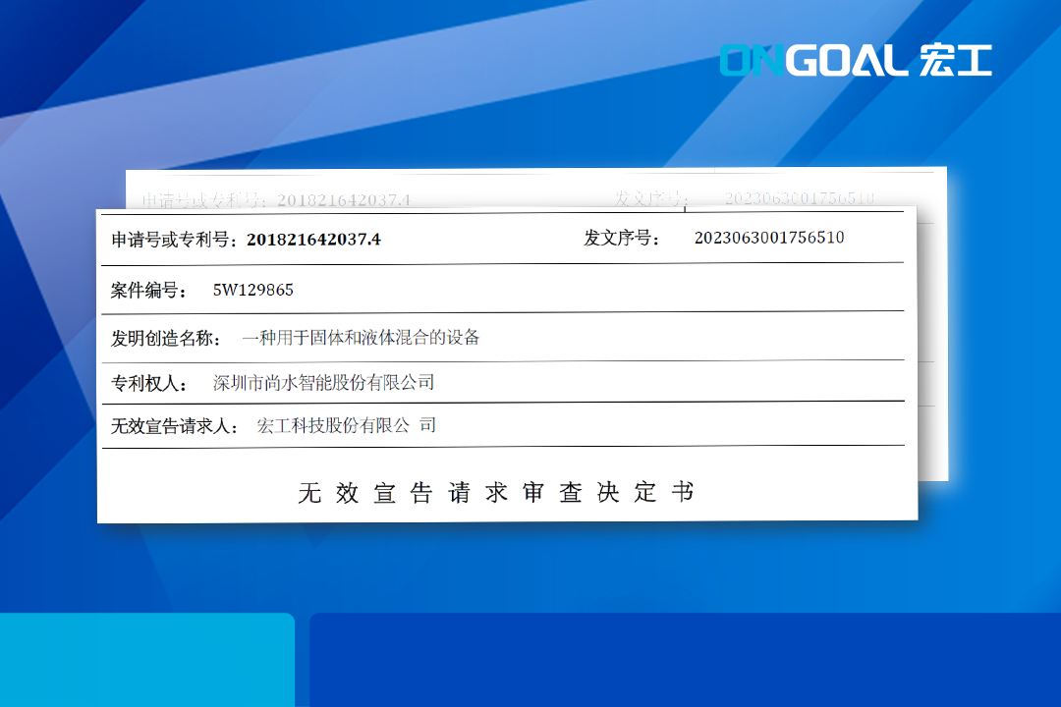Click the 无效宣告请求人 label
This screenshot has width=1061, height=707.
[x=175, y=426]
